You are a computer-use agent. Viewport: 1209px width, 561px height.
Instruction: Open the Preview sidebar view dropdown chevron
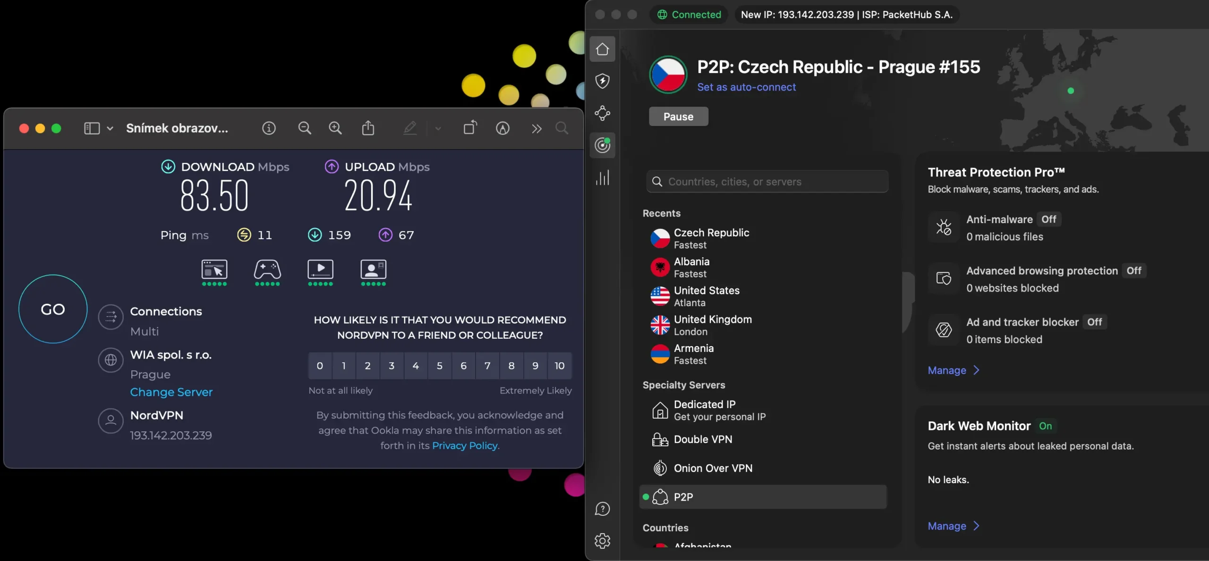(110, 128)
